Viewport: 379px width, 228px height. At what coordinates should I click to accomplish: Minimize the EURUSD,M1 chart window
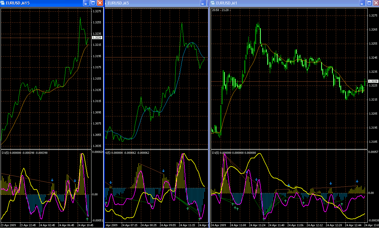(363, 3)
